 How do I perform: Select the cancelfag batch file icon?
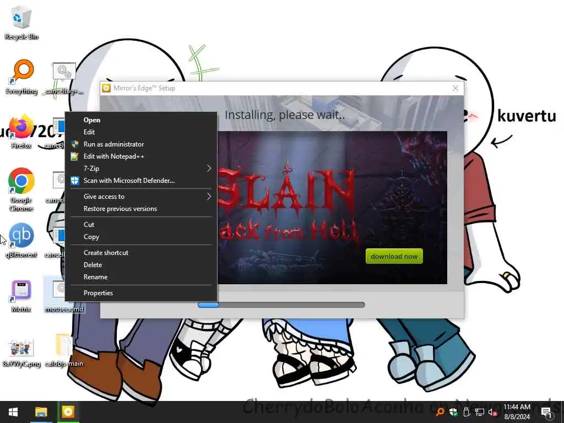pyautogui.click(x=64, y=78)
